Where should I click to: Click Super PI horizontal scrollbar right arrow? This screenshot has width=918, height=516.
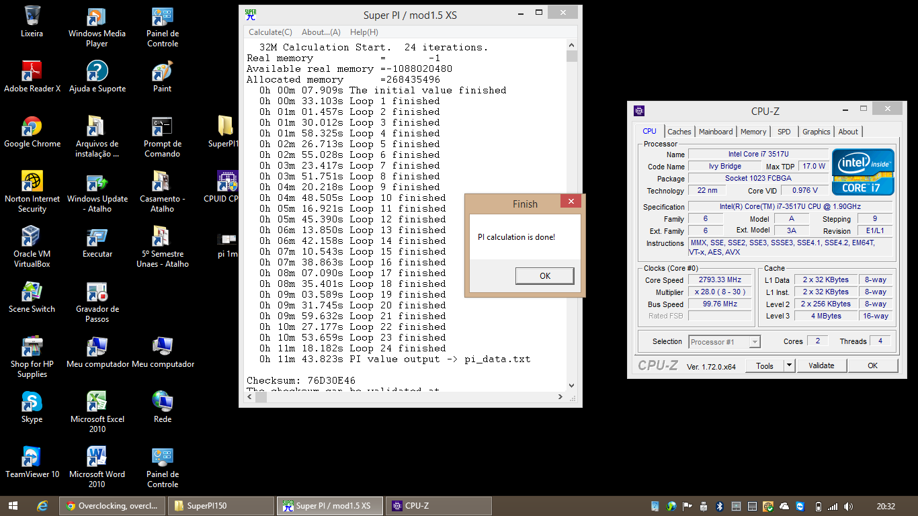coord(560,396)
